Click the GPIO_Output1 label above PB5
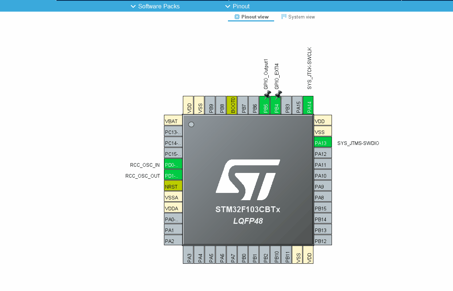 (266, 74)
